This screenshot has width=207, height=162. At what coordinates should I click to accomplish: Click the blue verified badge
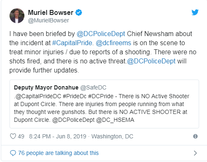[79, 12]
